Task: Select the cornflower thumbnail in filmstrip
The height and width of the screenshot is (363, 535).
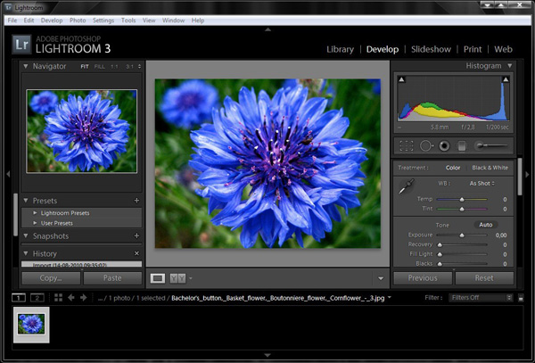Action: click(x=31, y=325)
